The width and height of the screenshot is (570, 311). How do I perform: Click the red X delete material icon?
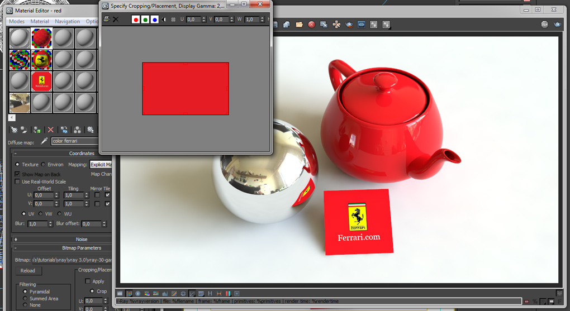(x=51, y=130)
